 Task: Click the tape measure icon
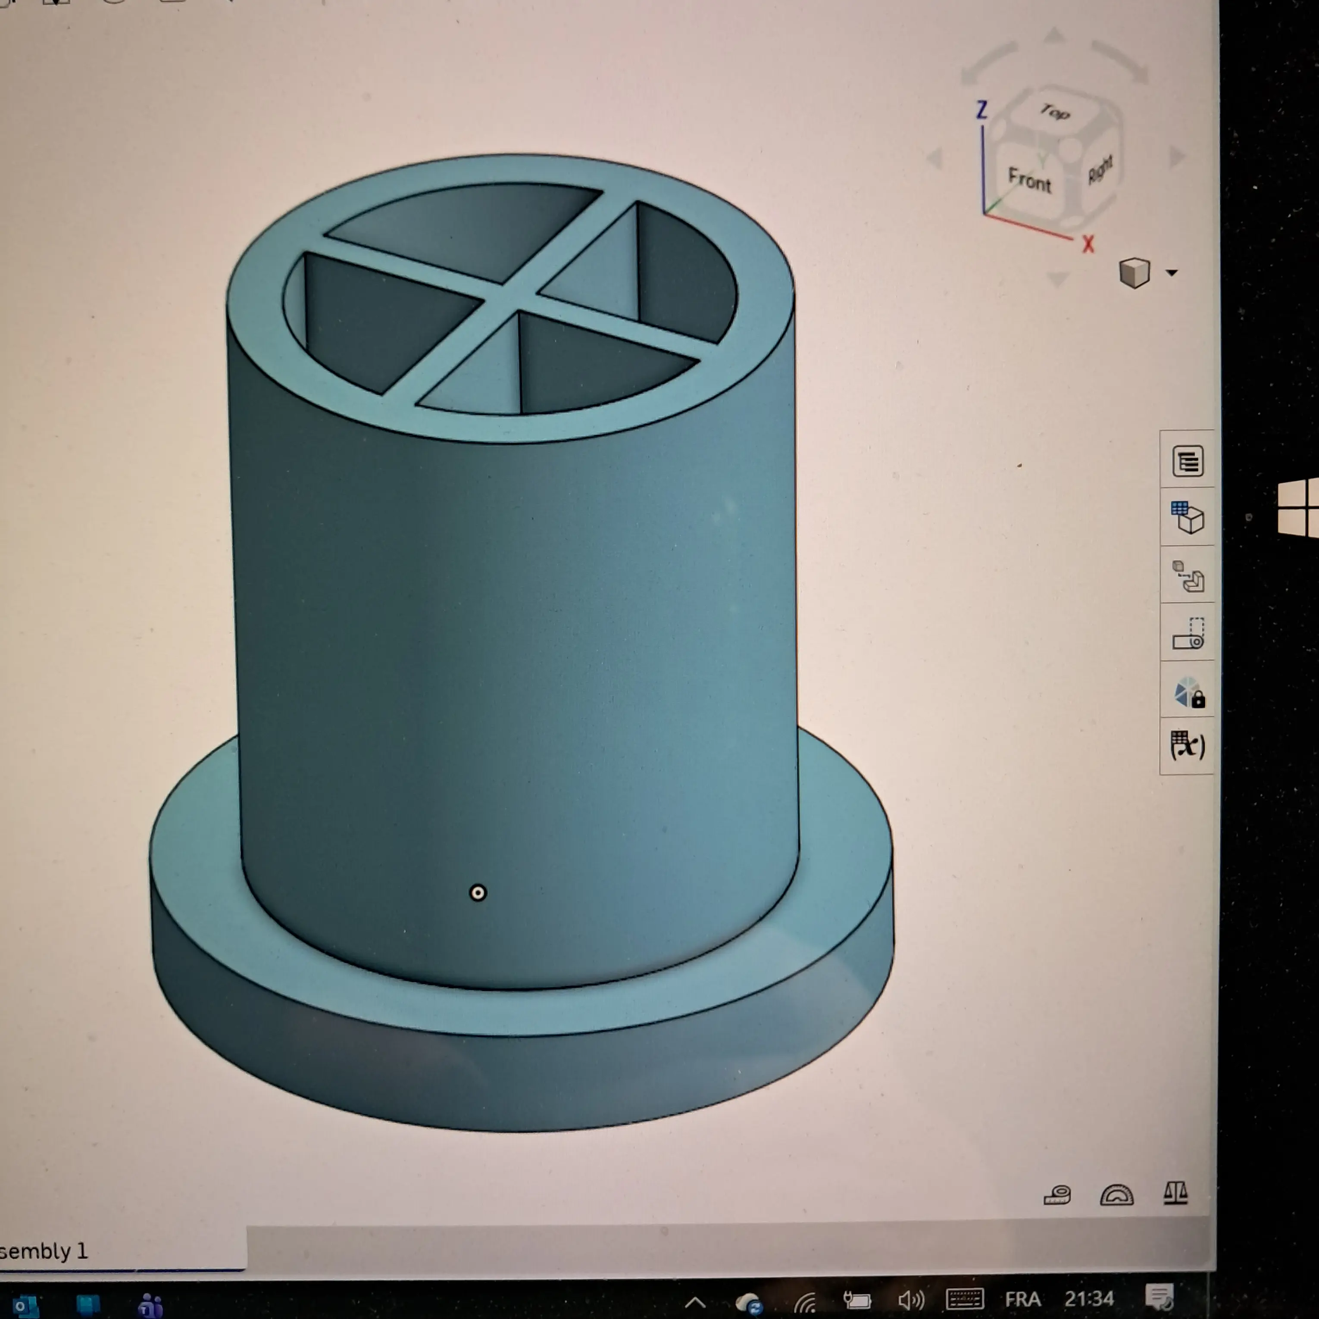pos(1057,1195)
